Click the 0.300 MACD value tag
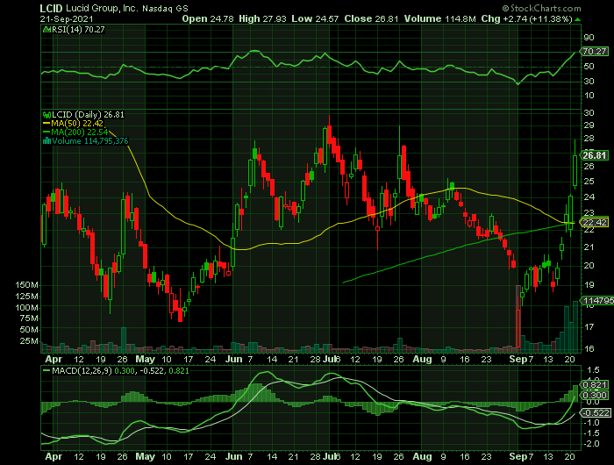 click(x=595, y=396)
